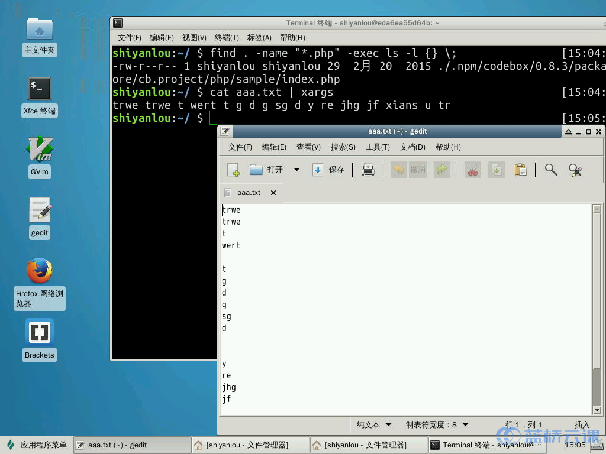Switch to first shiyanlou 文件管理器 taskbar button
The width and height of the screenshot is (606, 454).
click(250, 445)
